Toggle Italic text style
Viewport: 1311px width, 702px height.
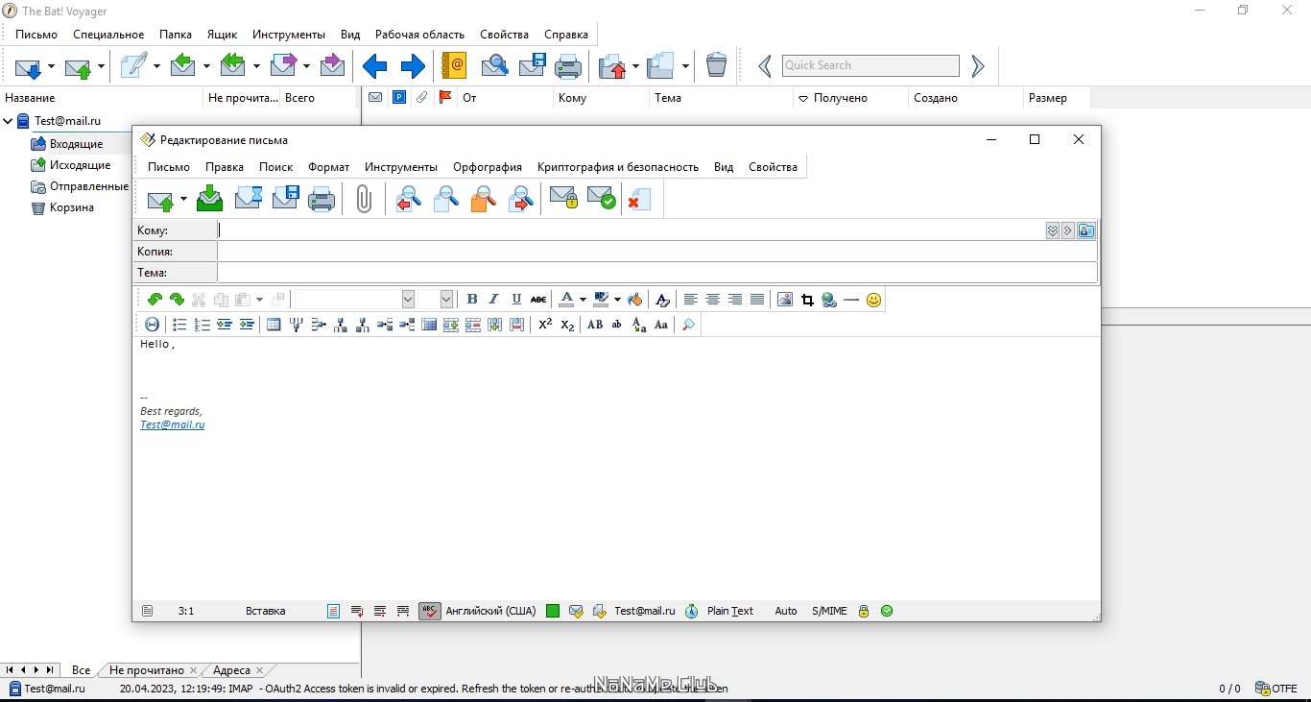[x=494, y=300]
